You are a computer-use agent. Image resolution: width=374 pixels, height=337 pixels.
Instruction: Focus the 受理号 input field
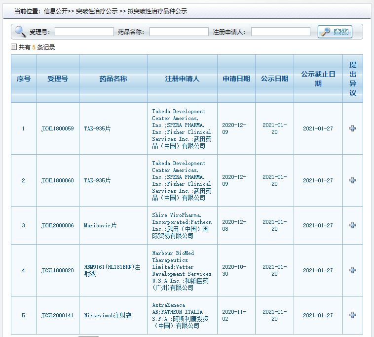(x=84, y=32)
